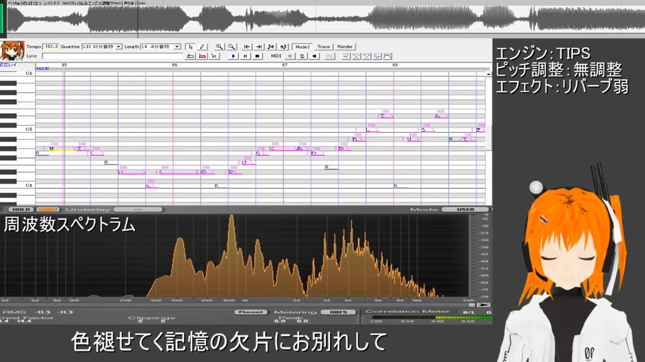Select the arrow selection tool
The height and width of the screenshot is (362, 645).
pos(190,47)
